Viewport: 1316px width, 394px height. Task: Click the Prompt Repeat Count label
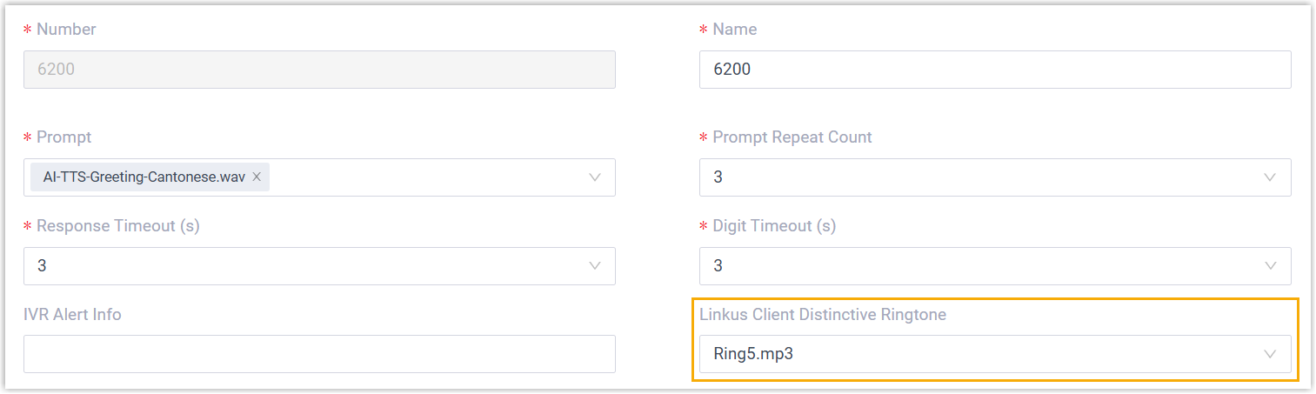click(792, 137)
